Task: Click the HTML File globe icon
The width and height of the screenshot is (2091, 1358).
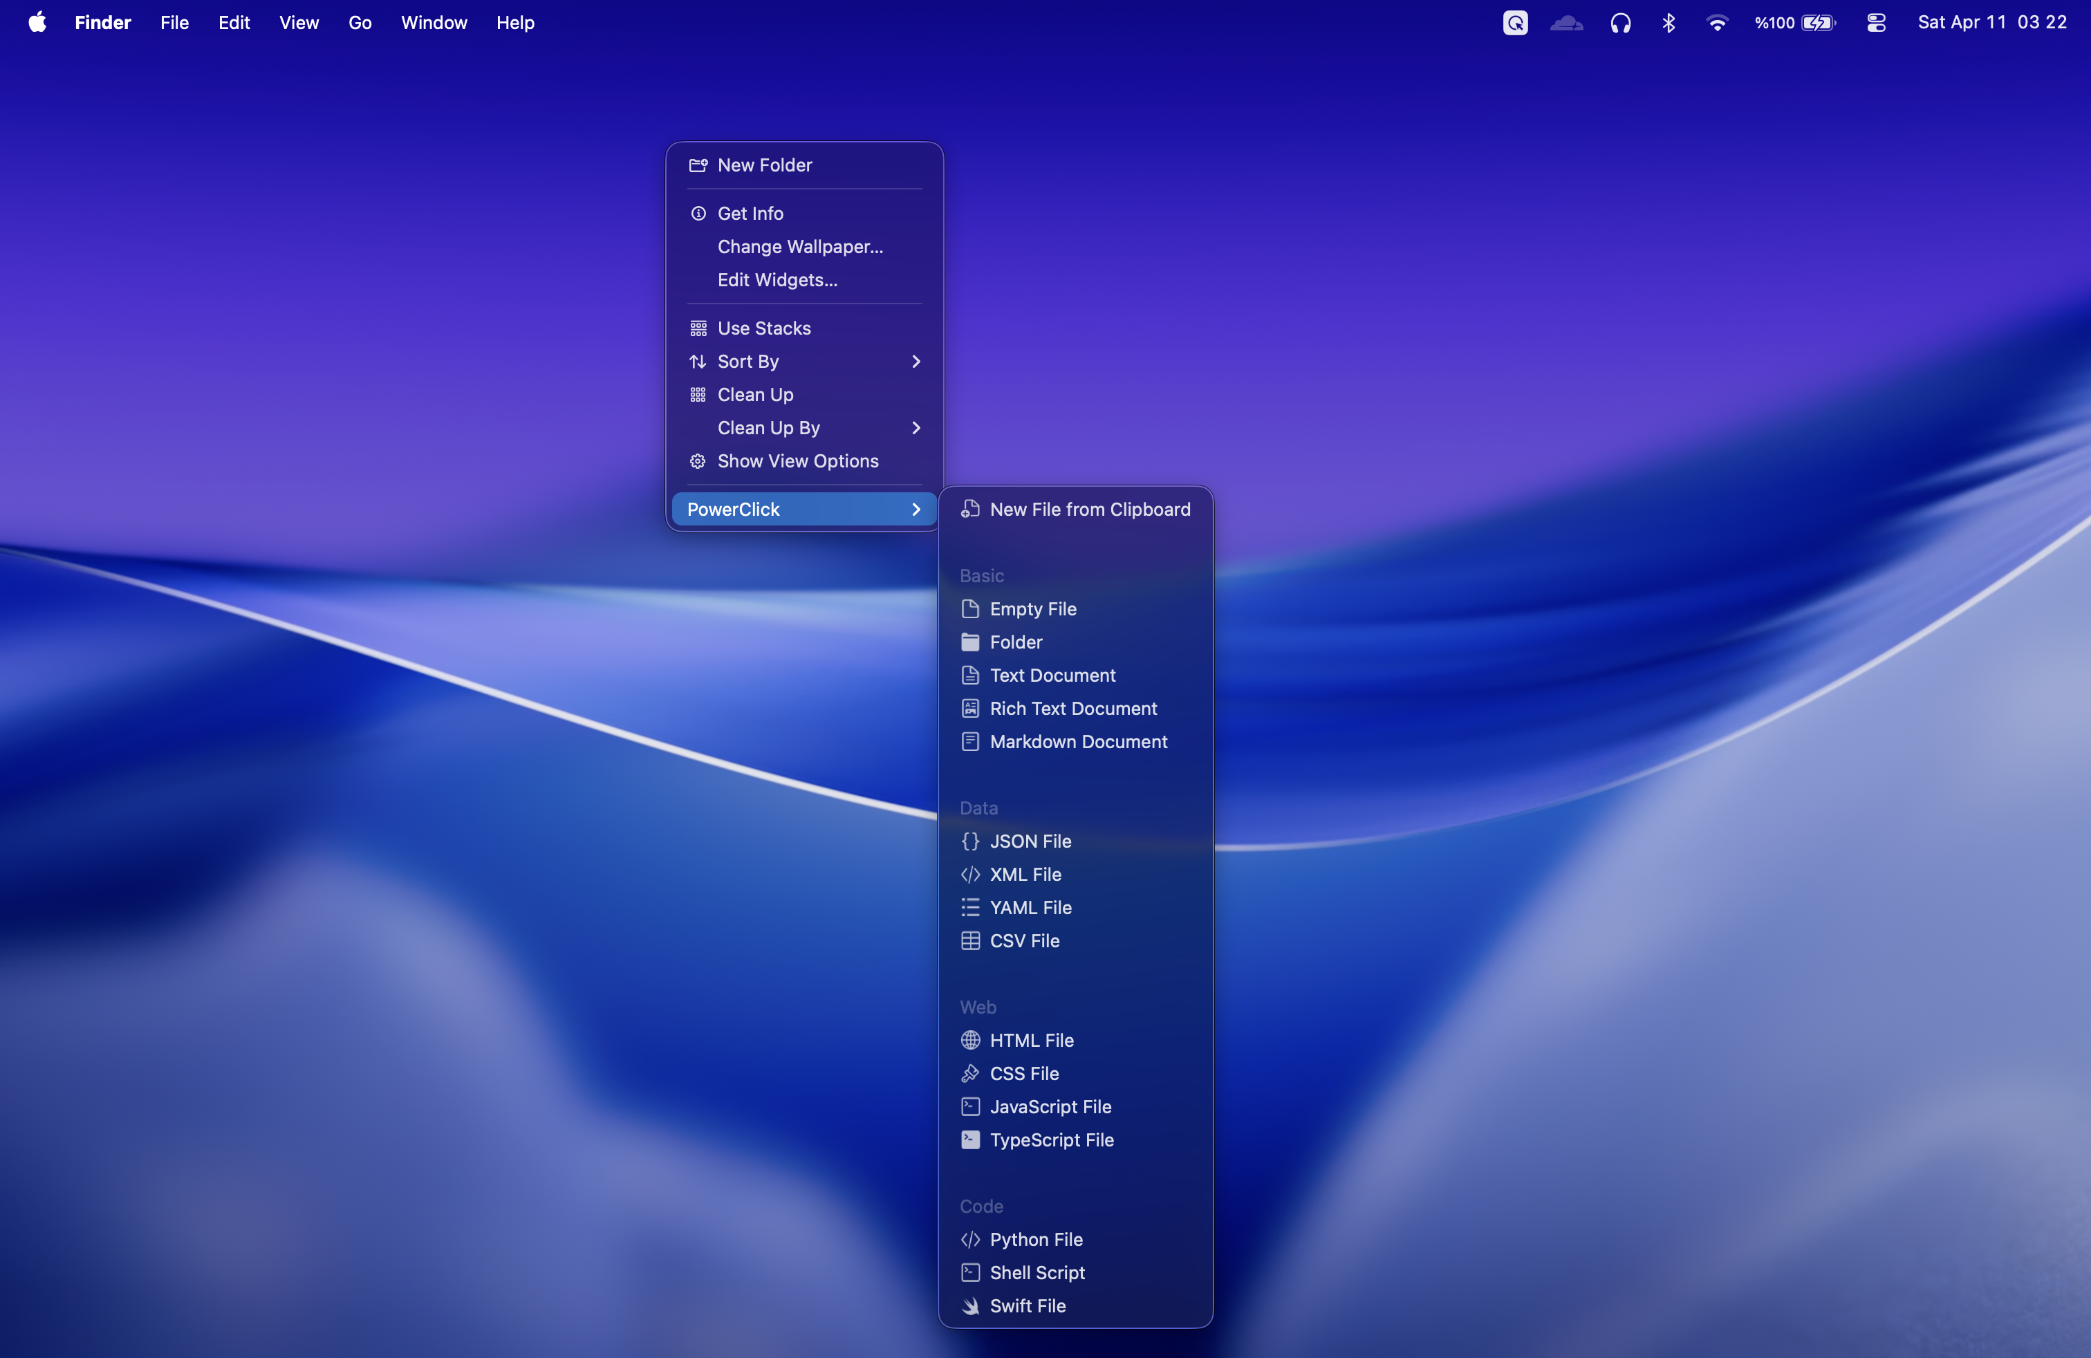Action: click(970, 1040)
